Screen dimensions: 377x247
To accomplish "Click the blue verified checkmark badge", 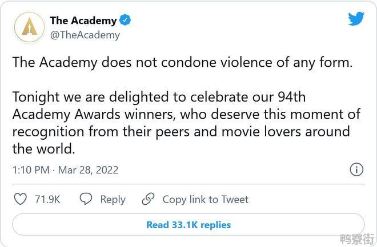I will coord(125,20).
